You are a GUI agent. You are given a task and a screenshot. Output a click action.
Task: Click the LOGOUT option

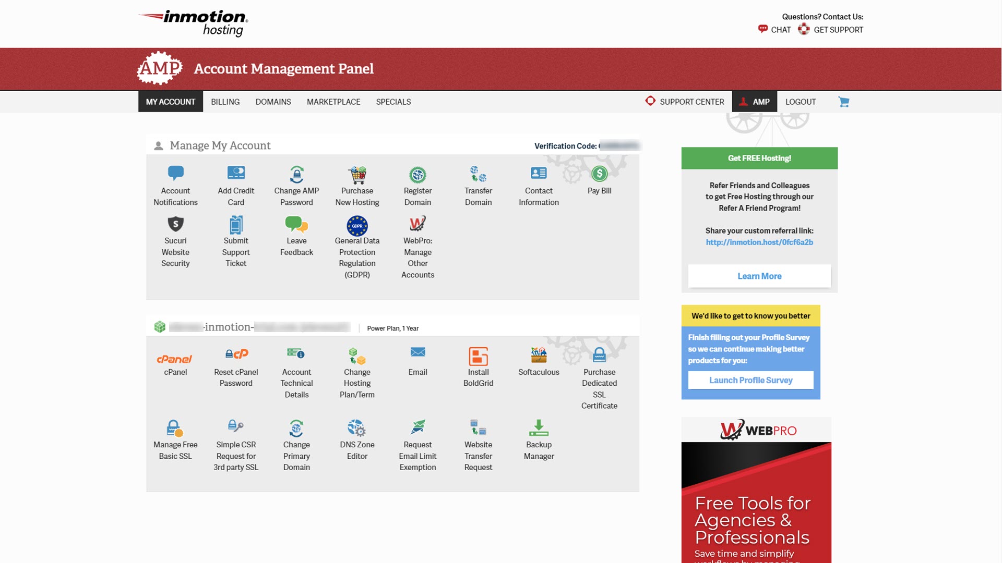coord(801,102)
